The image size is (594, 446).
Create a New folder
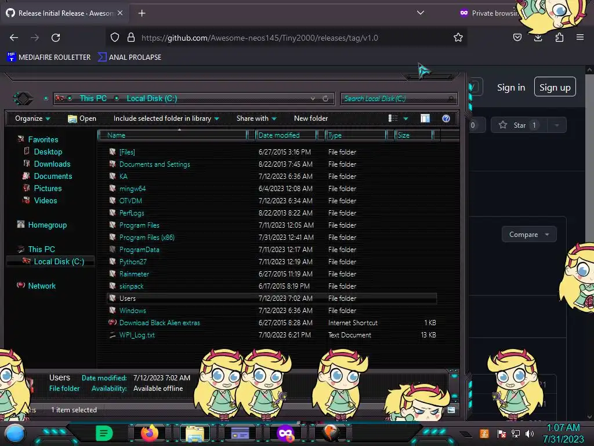(311, 118)
